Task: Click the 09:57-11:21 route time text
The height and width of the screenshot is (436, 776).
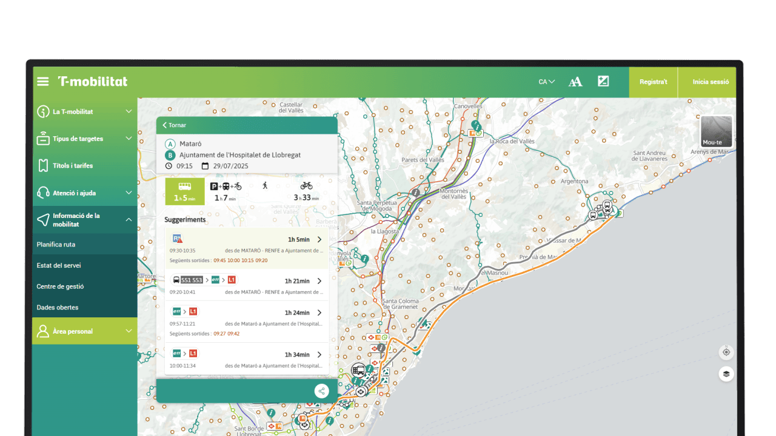Action: [x=182, y=324]
